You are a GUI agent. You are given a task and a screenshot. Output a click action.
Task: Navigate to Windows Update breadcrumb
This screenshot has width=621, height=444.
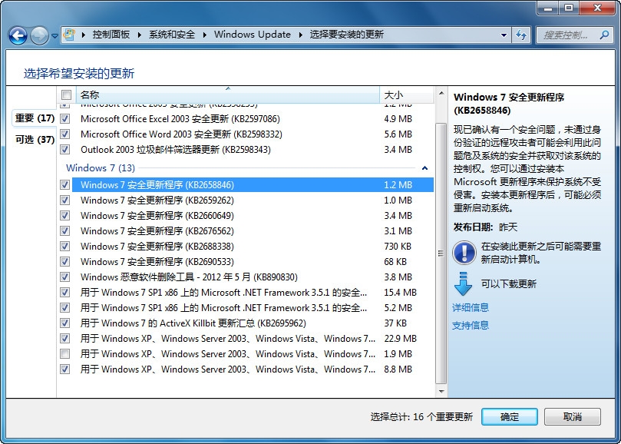pos(253,35)
